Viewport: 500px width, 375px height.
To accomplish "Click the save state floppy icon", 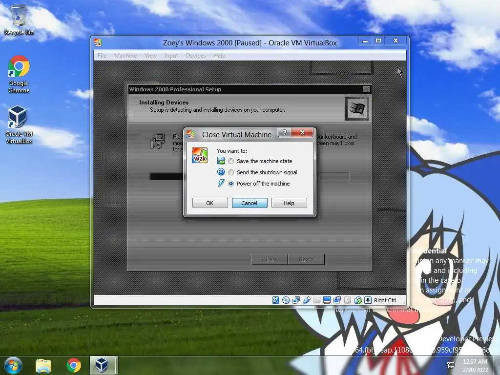I will coord(221,161).
